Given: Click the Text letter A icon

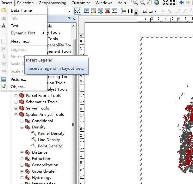Looking at the screenshot, I should click(4, 26).
